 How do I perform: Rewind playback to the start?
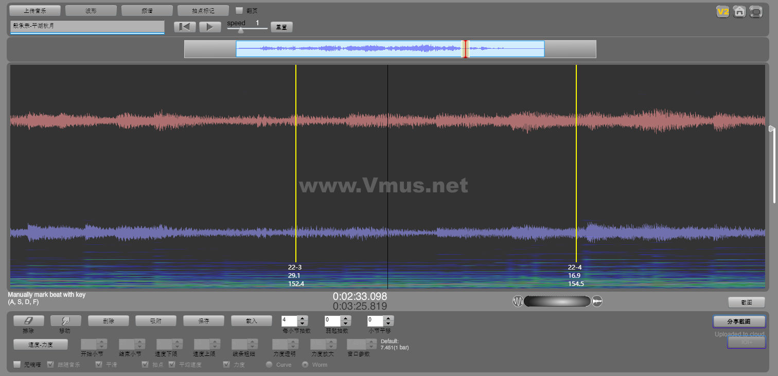click(185, 27)
